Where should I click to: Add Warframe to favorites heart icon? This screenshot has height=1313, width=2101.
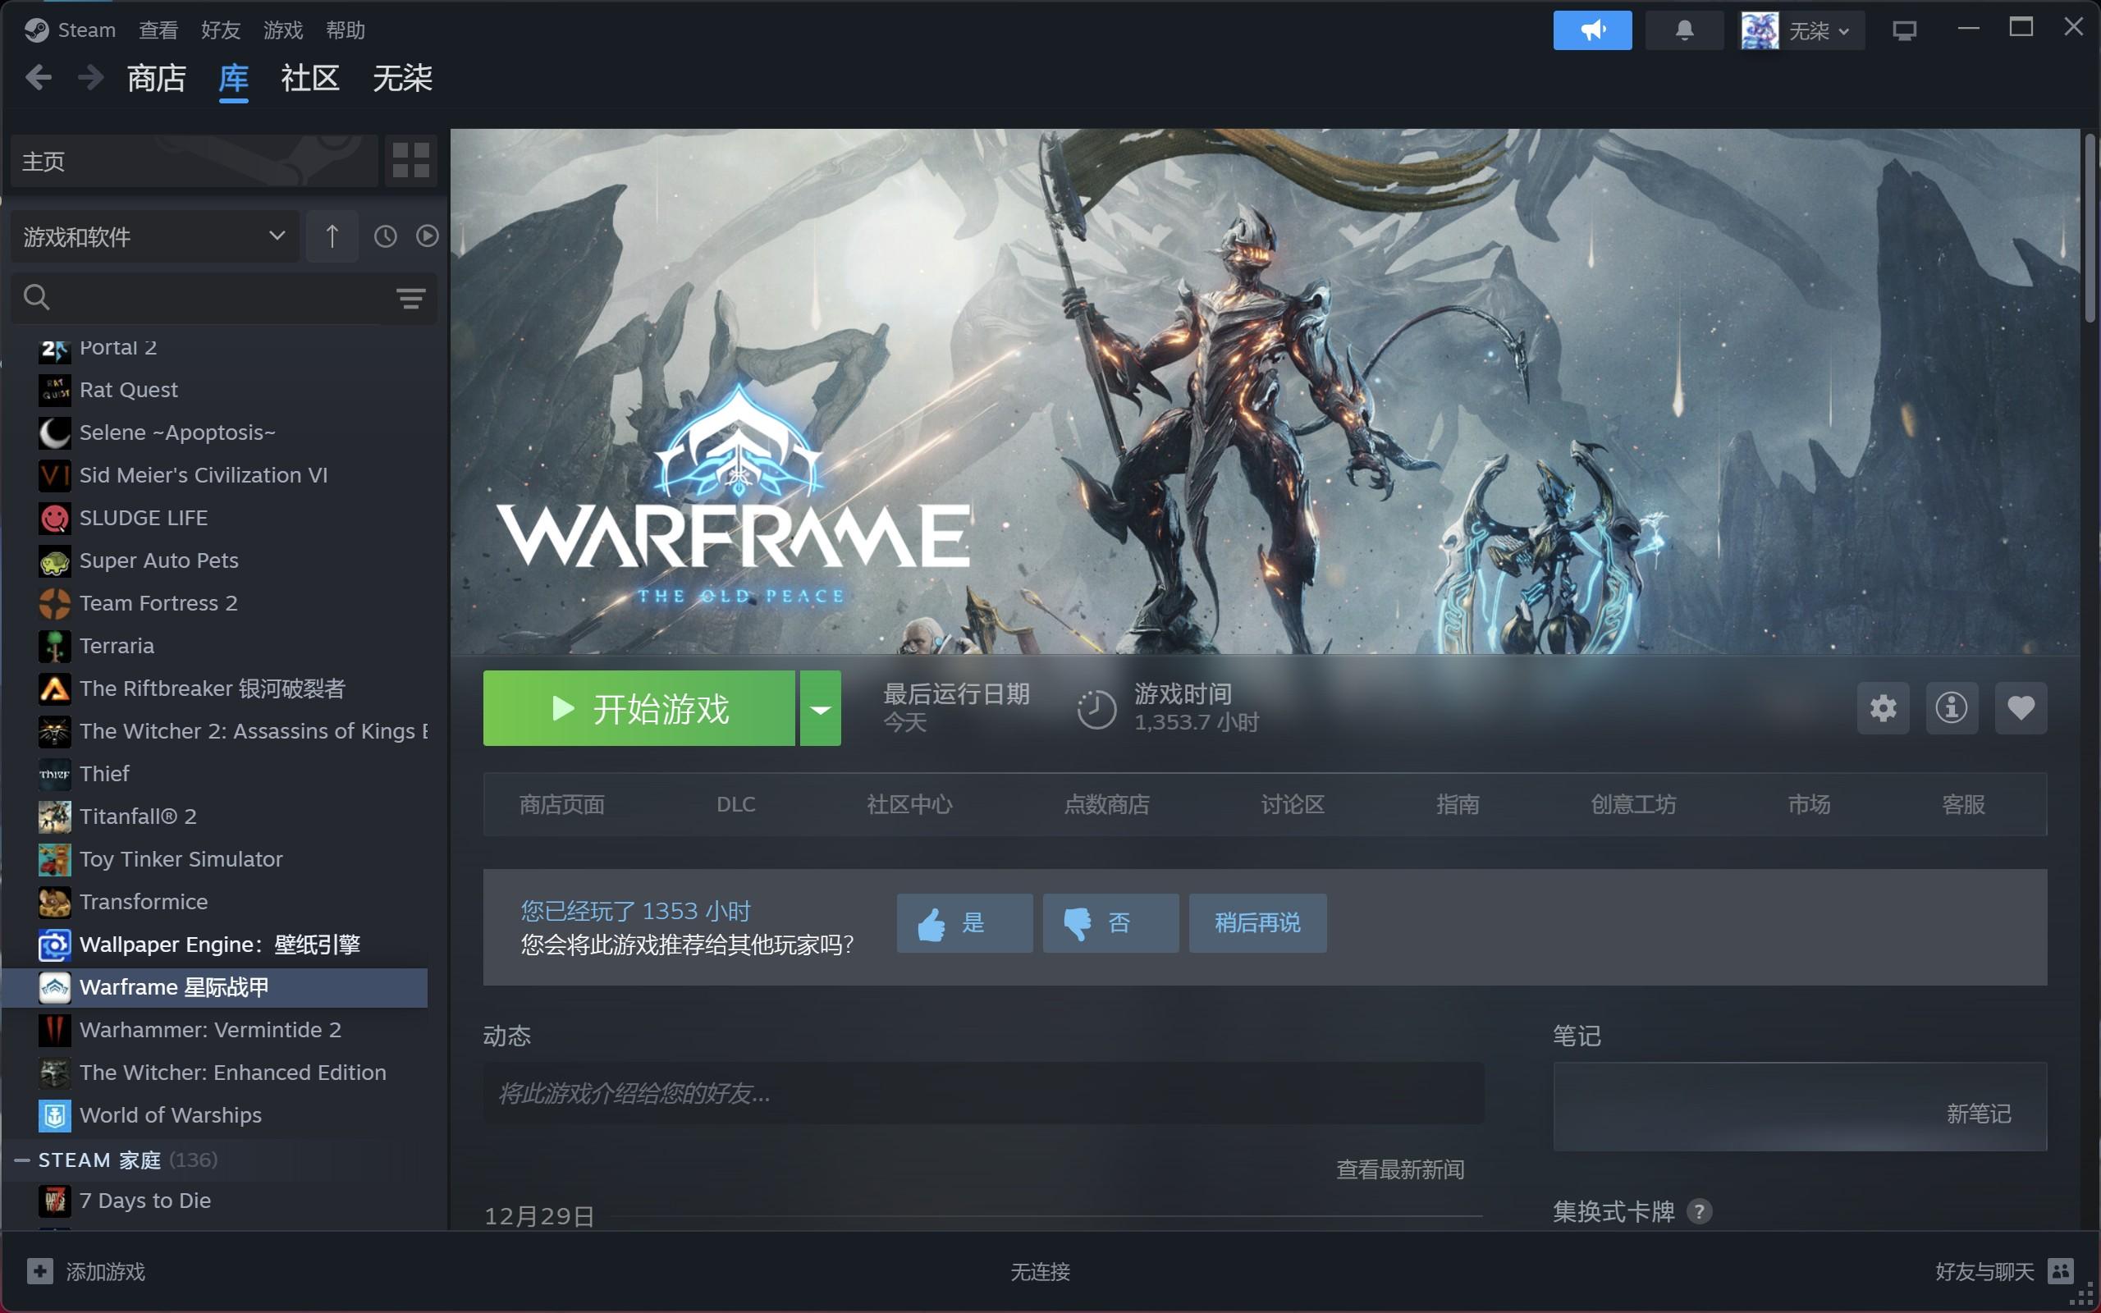point(2021,707)
